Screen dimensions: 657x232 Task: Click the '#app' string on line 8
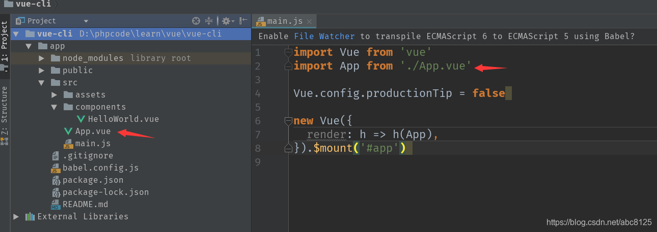(379, 148)
